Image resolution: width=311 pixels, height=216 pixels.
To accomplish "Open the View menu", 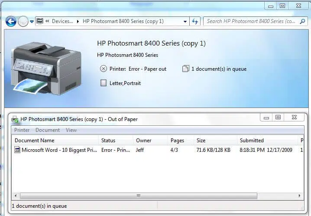I will click(71, 130).
